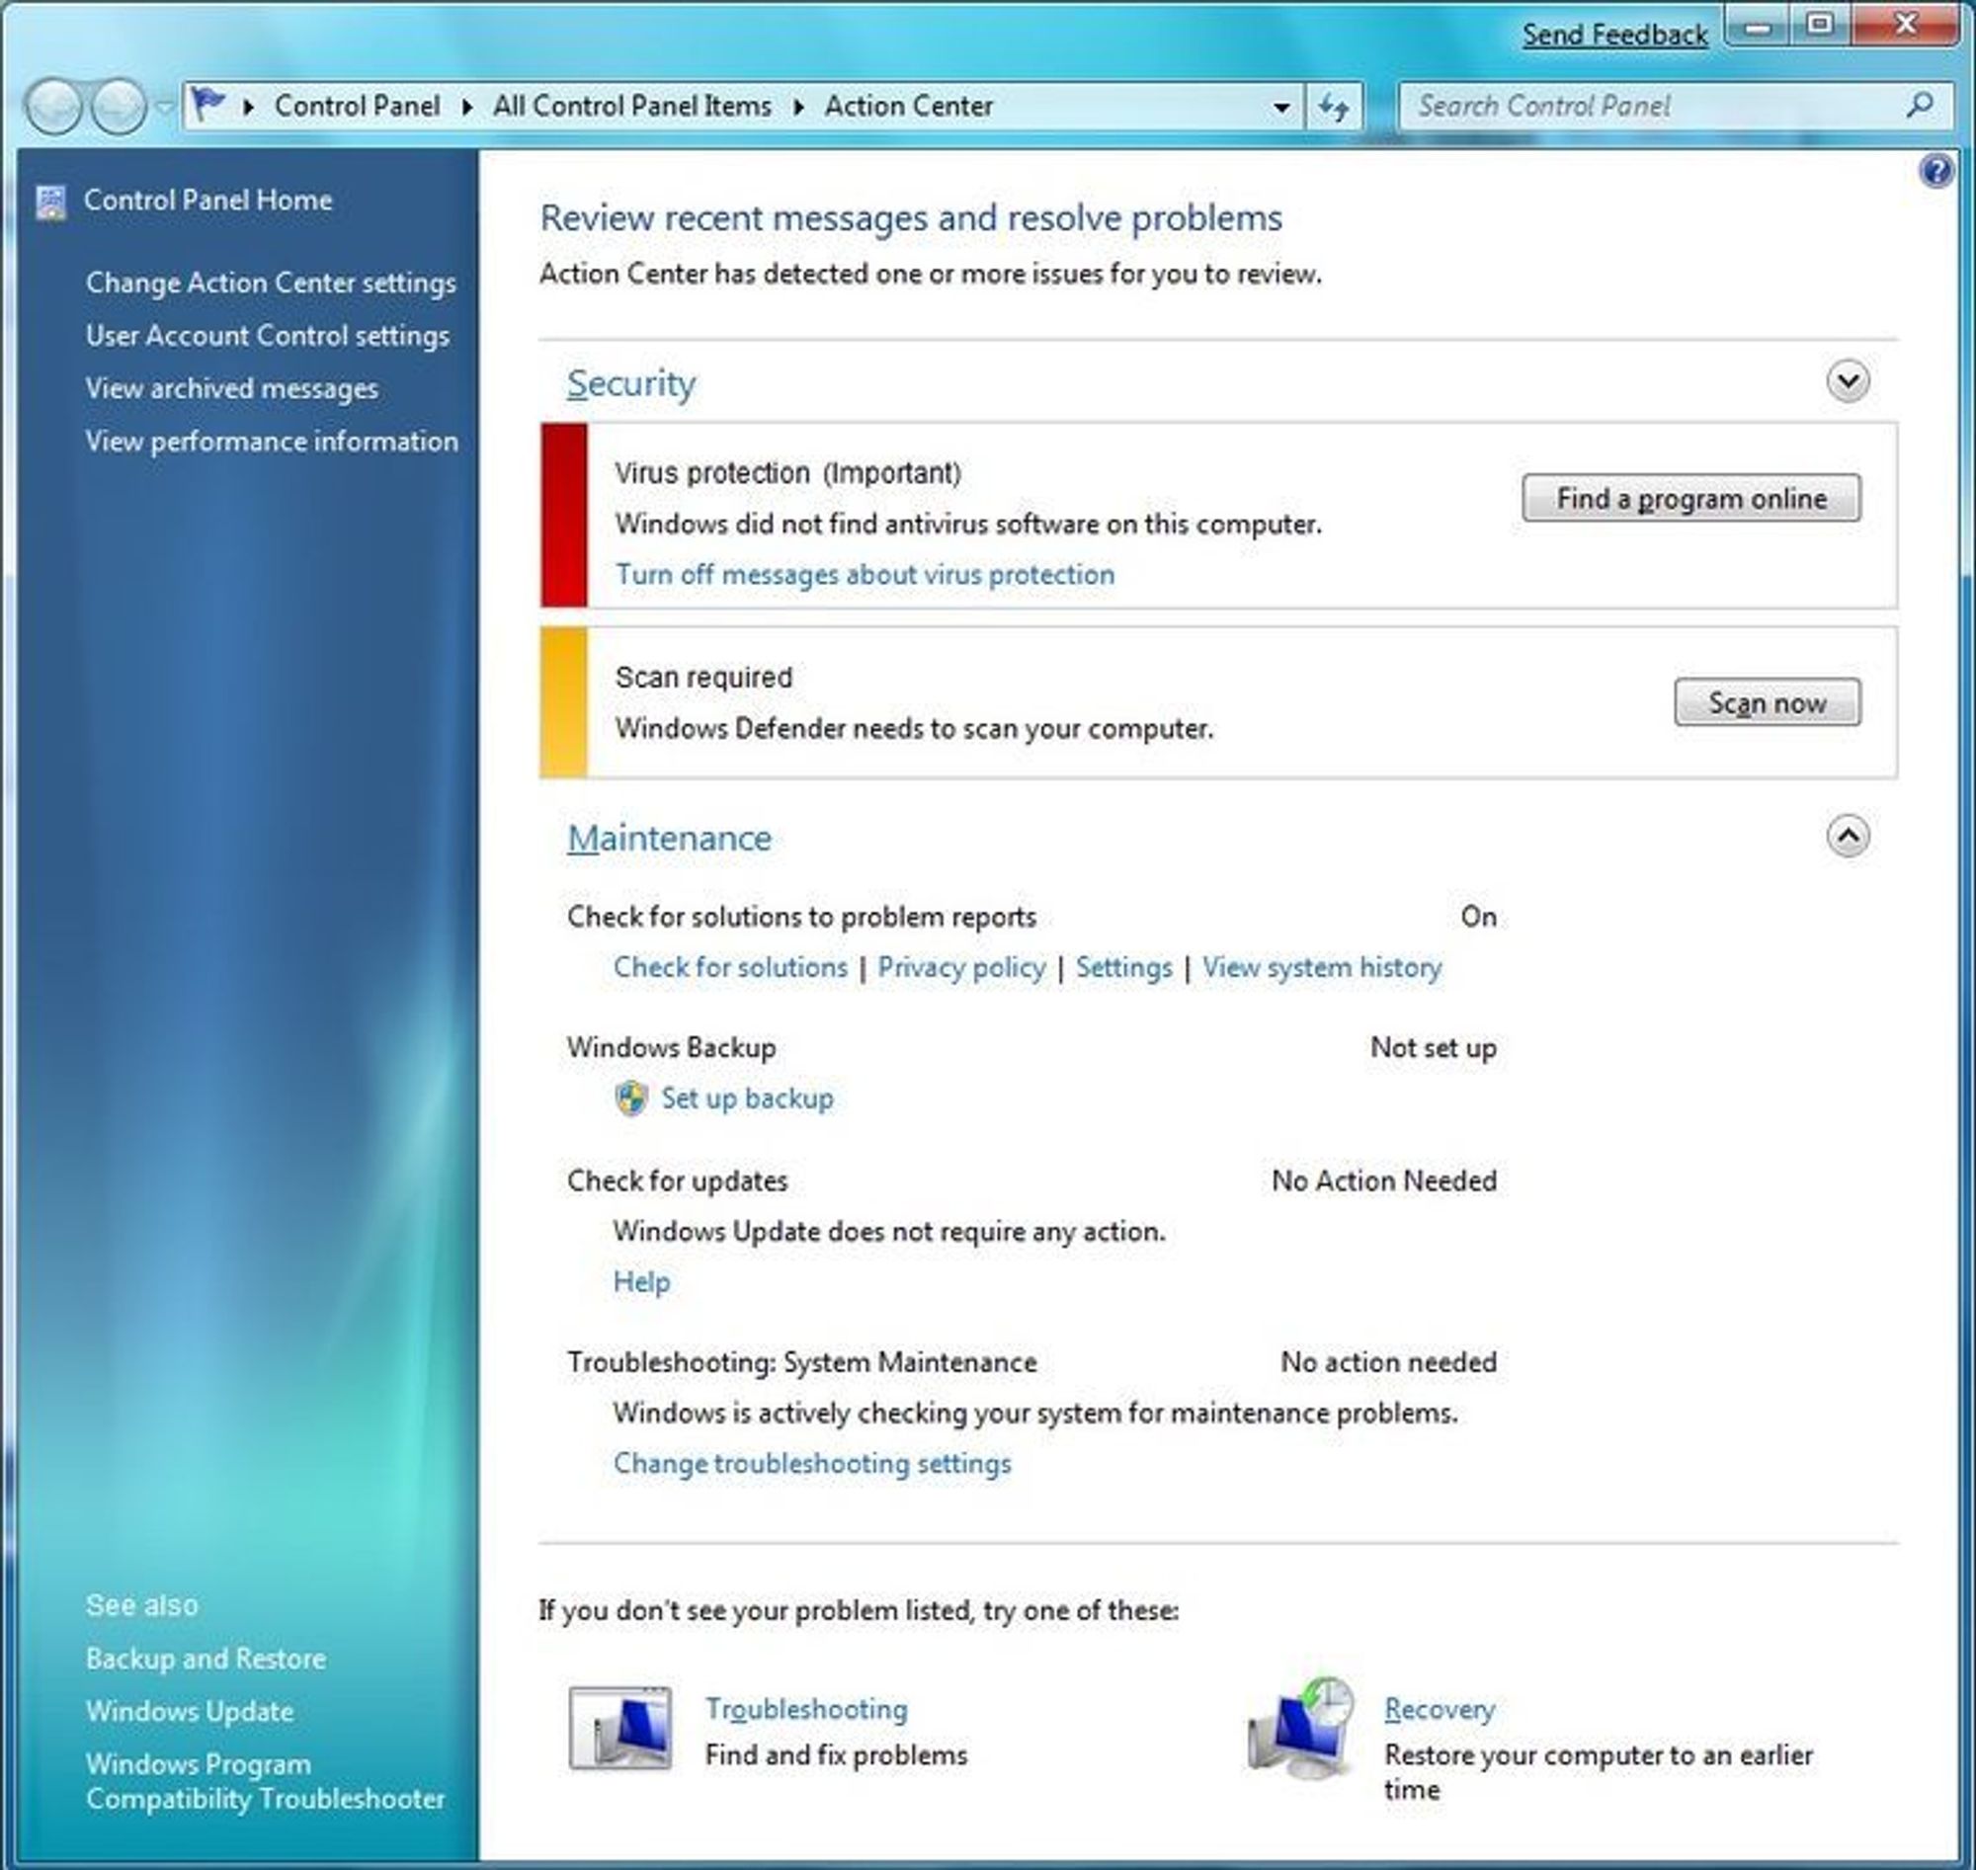Screen dimensions: 1976x1870
Task: Open arrow dropdown after Control Panel breadcrumb
Action: [466, 106]
